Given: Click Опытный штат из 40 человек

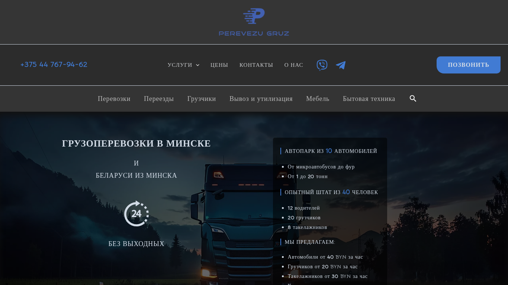Looking at the screenshot, I should (x=331, y=192).
